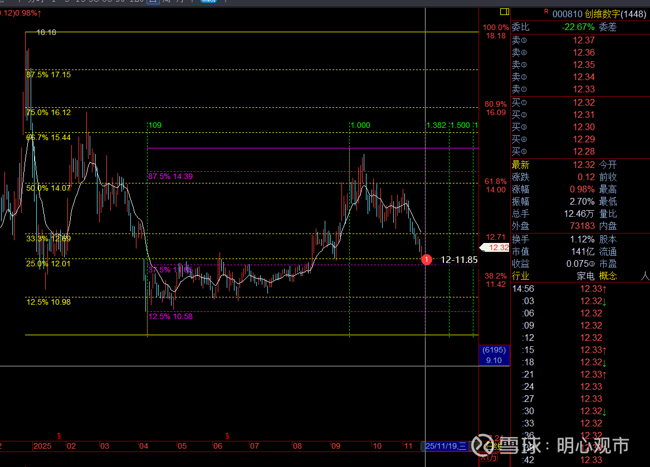The height and width of the screenshot is (467, 650).
Task: Click the red S marker above 06
Action: coord(227,436)
